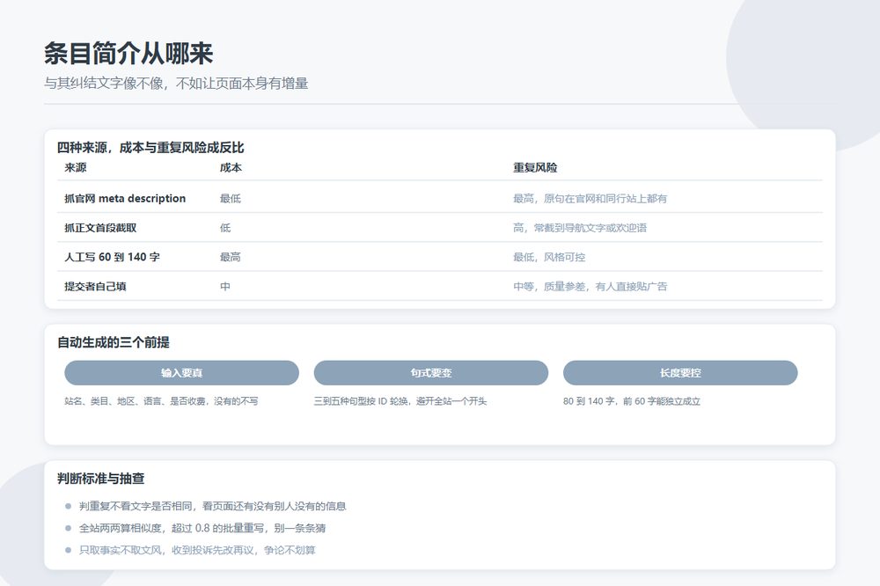Screen dimensions: 880x586
Task: Click the 长度要控 pill button
Action: coord(680,373)
